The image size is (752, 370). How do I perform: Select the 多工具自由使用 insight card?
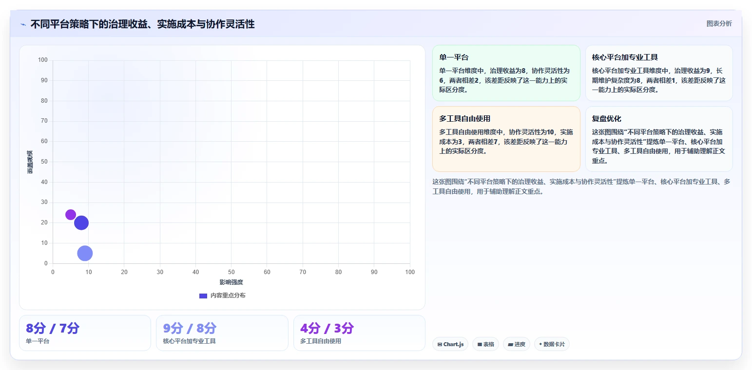(x=506, y=139)
